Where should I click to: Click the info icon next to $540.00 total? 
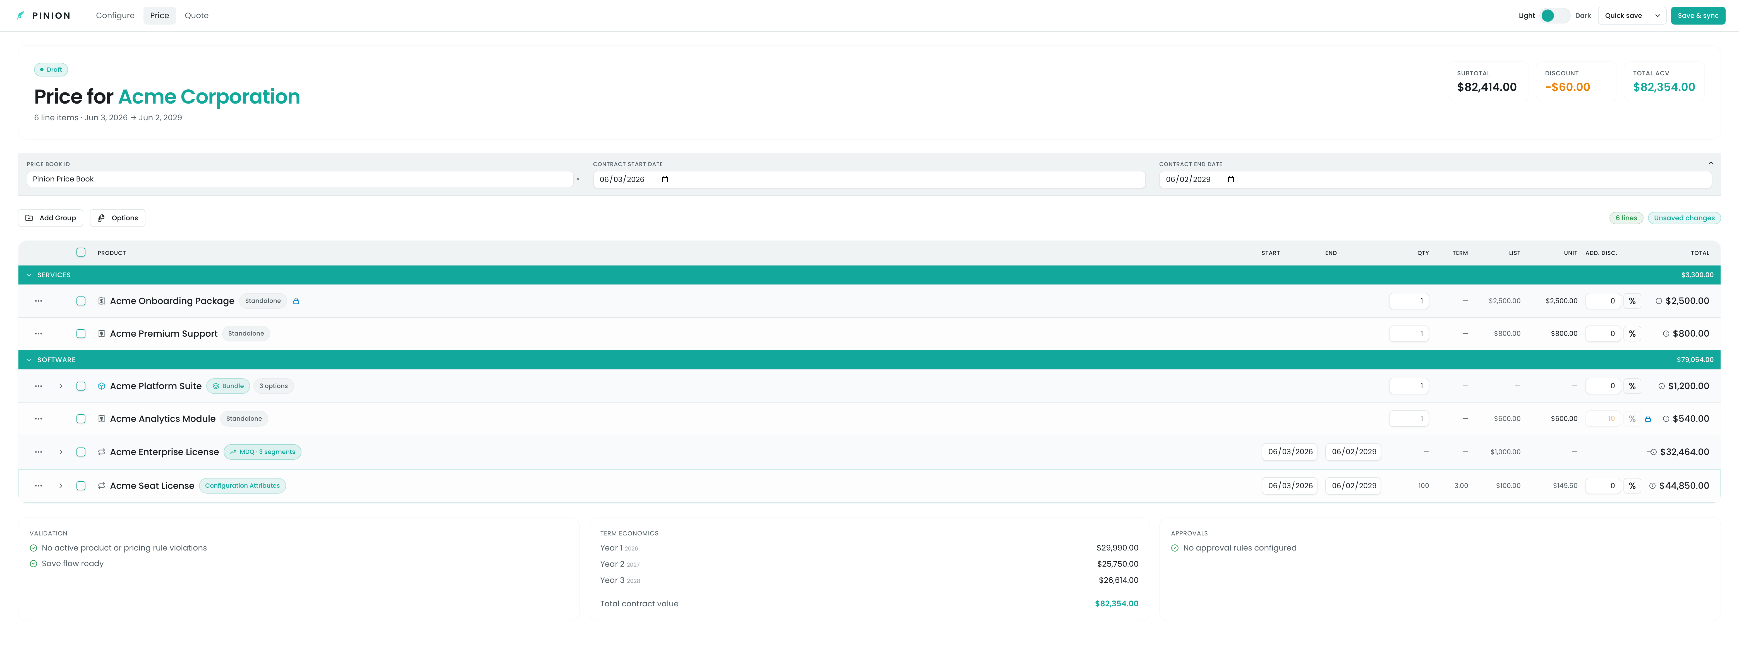[1666, 419]
